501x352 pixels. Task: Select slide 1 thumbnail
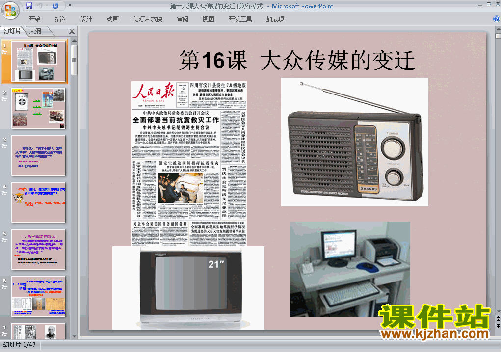tap(38, 61)
